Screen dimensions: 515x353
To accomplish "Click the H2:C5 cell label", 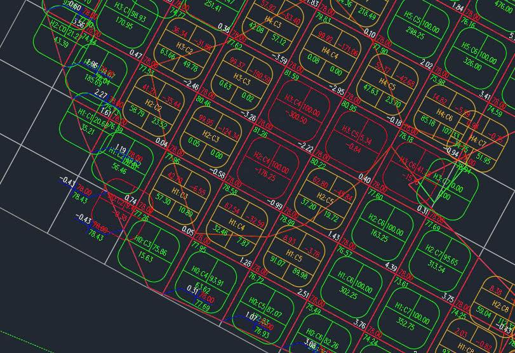I will 325,199.
